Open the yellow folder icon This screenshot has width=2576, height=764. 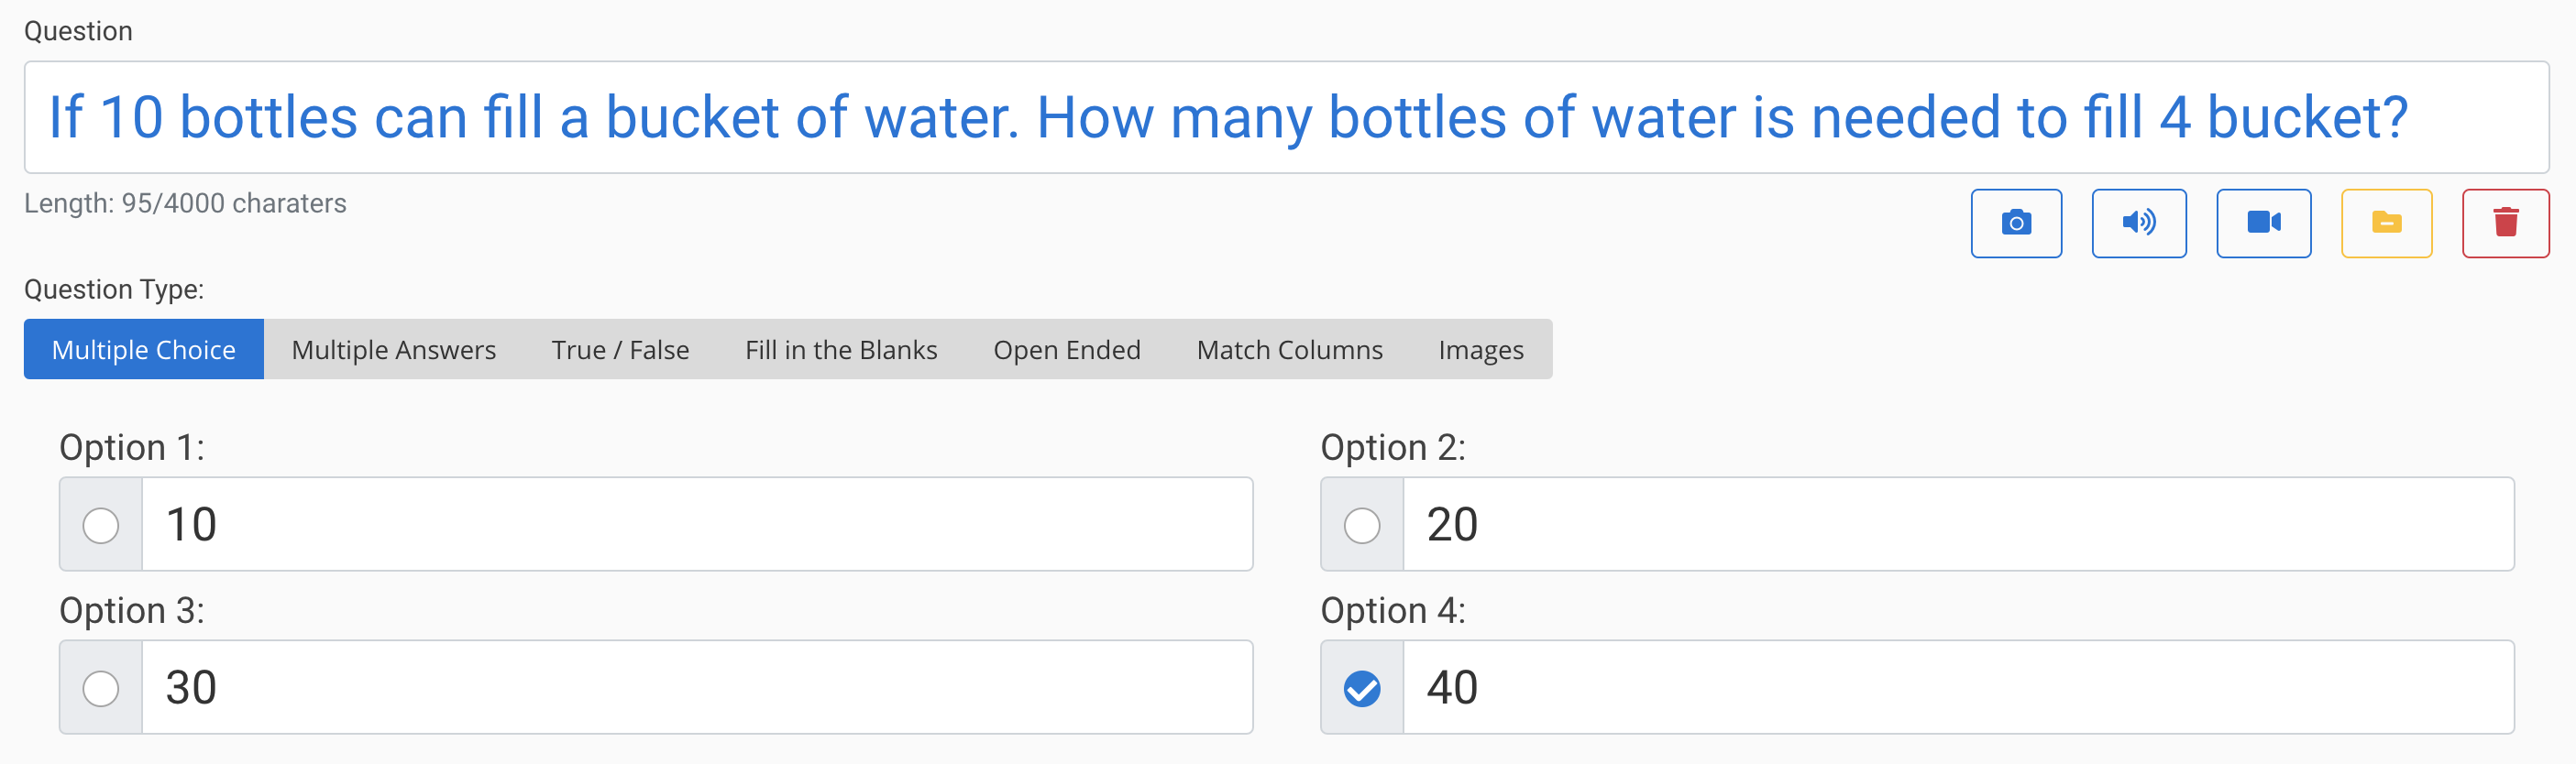tap(2386, 223)
